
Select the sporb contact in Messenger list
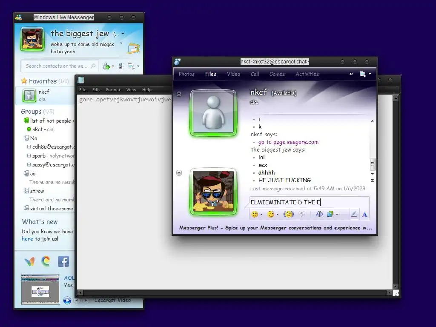[50, 156]
